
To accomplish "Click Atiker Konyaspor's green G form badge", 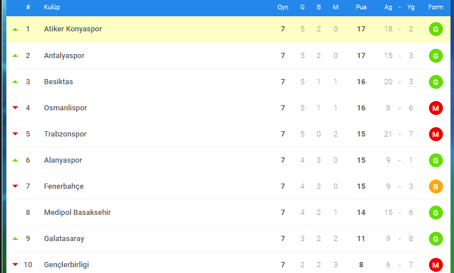I will coord(436,29).
